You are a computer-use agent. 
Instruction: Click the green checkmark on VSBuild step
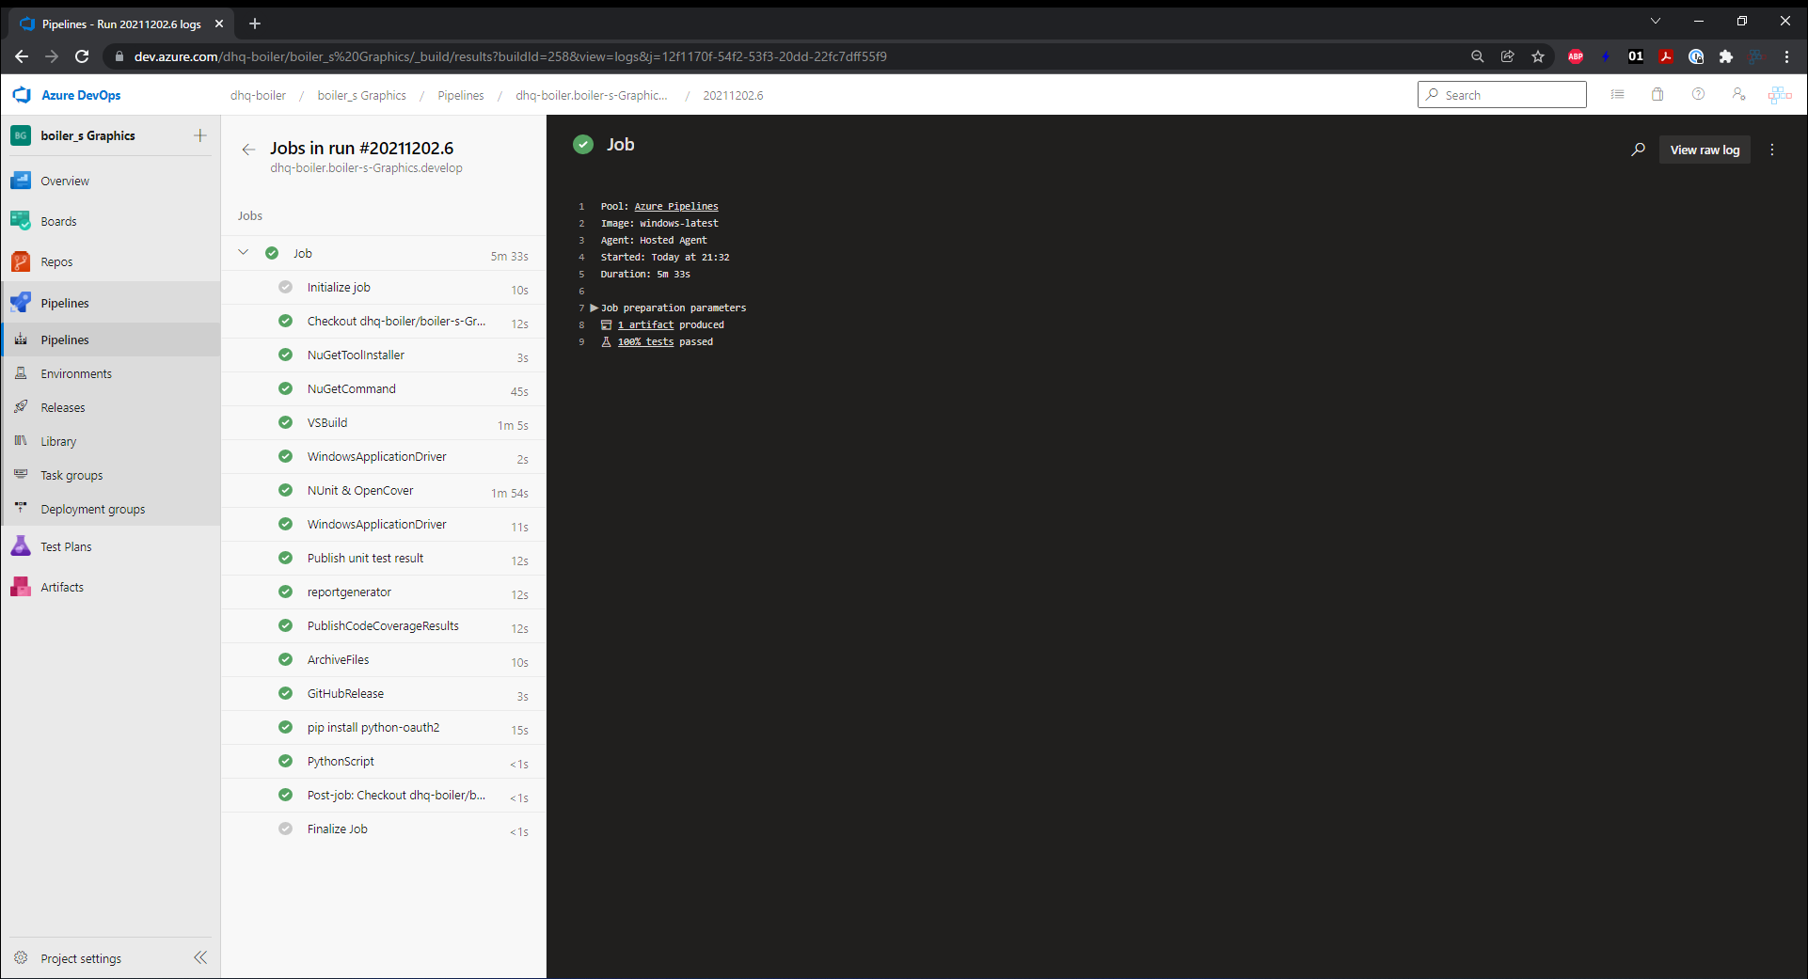(285, 422)
